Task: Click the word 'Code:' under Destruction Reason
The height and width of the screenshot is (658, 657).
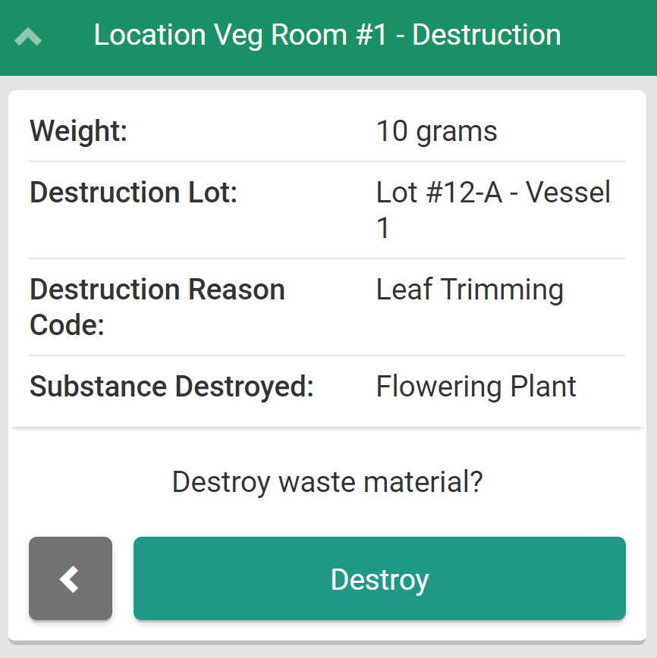Action: (67, 324)
